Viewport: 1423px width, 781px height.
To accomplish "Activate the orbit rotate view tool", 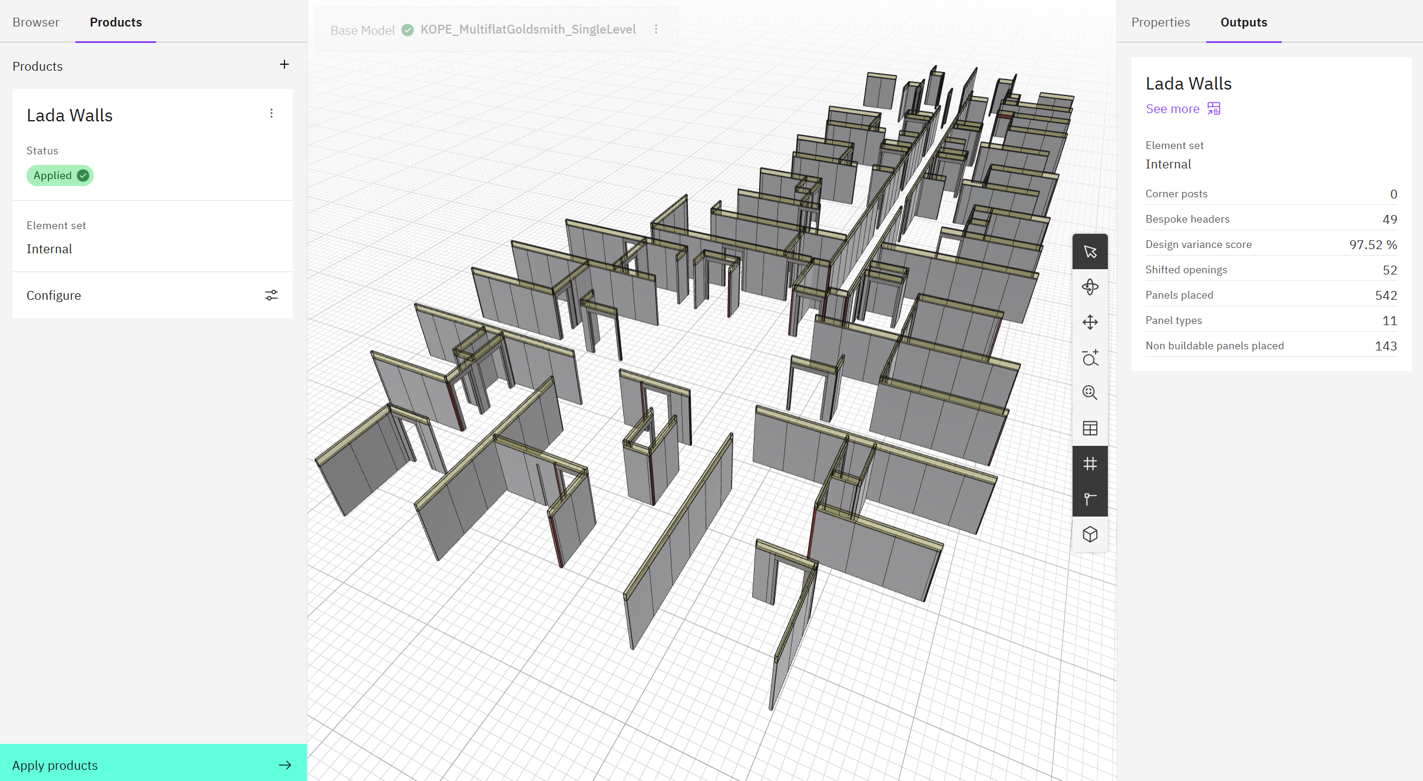I will tap(1090, 287).
